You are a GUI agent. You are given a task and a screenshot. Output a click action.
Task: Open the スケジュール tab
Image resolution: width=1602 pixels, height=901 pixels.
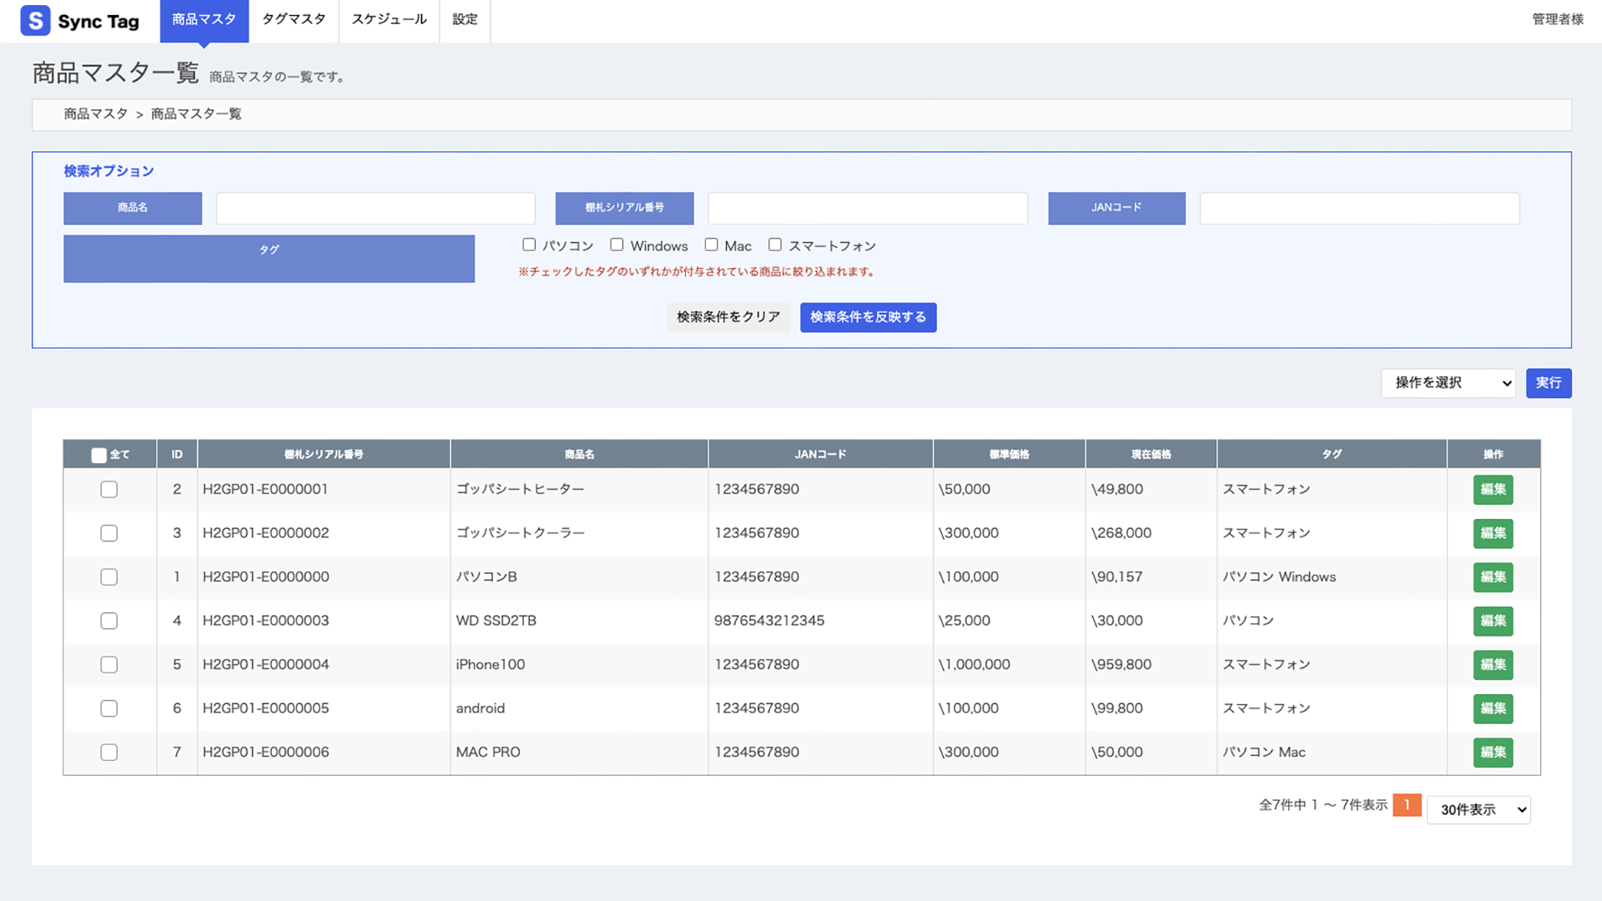[389, 19]
